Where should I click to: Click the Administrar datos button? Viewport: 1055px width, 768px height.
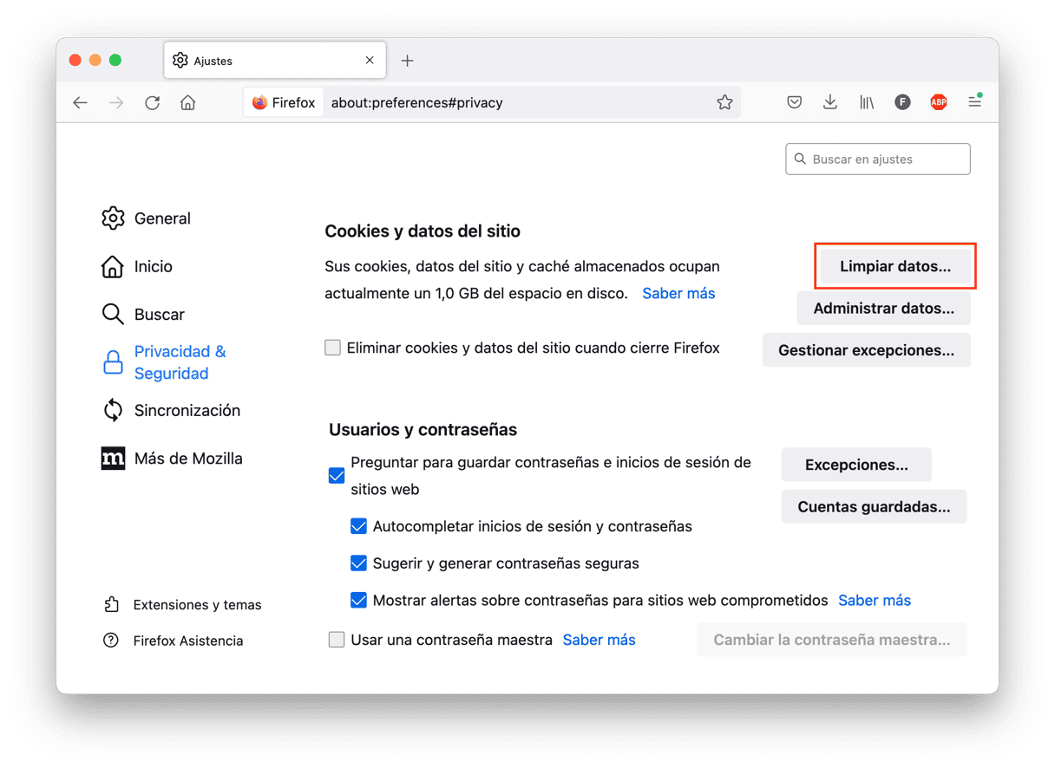click(x=883, y=308)
